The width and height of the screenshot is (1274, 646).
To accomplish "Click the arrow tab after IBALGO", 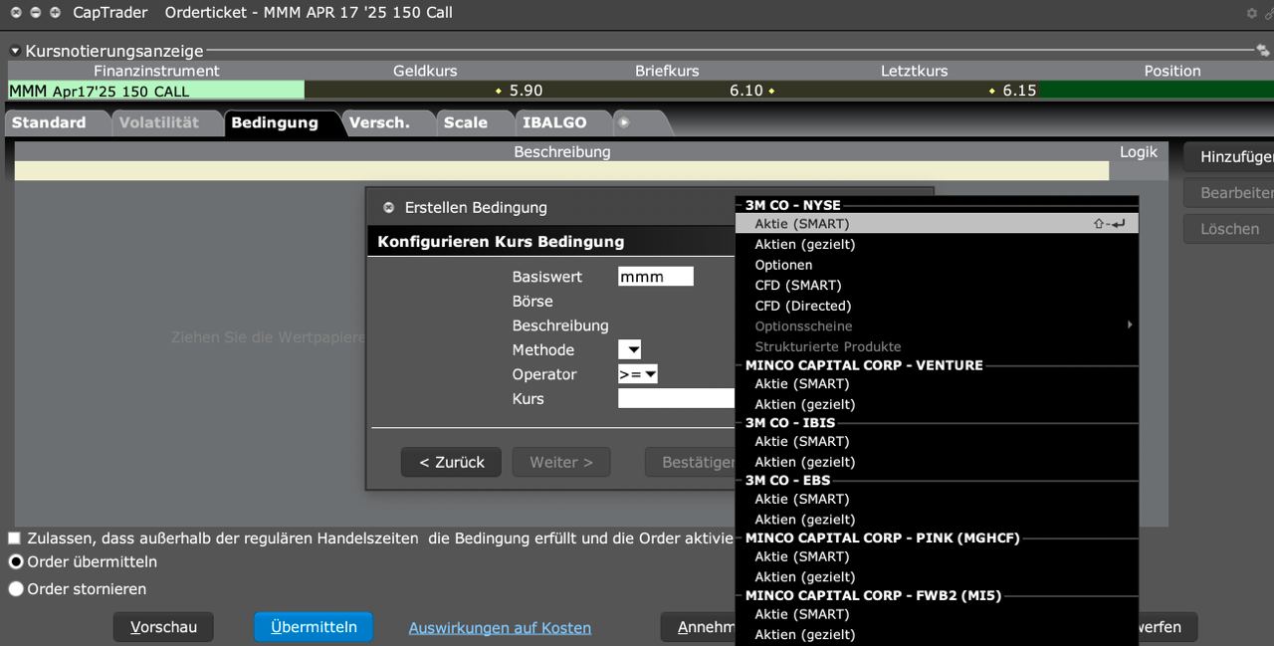I will (x=625, y=122).
